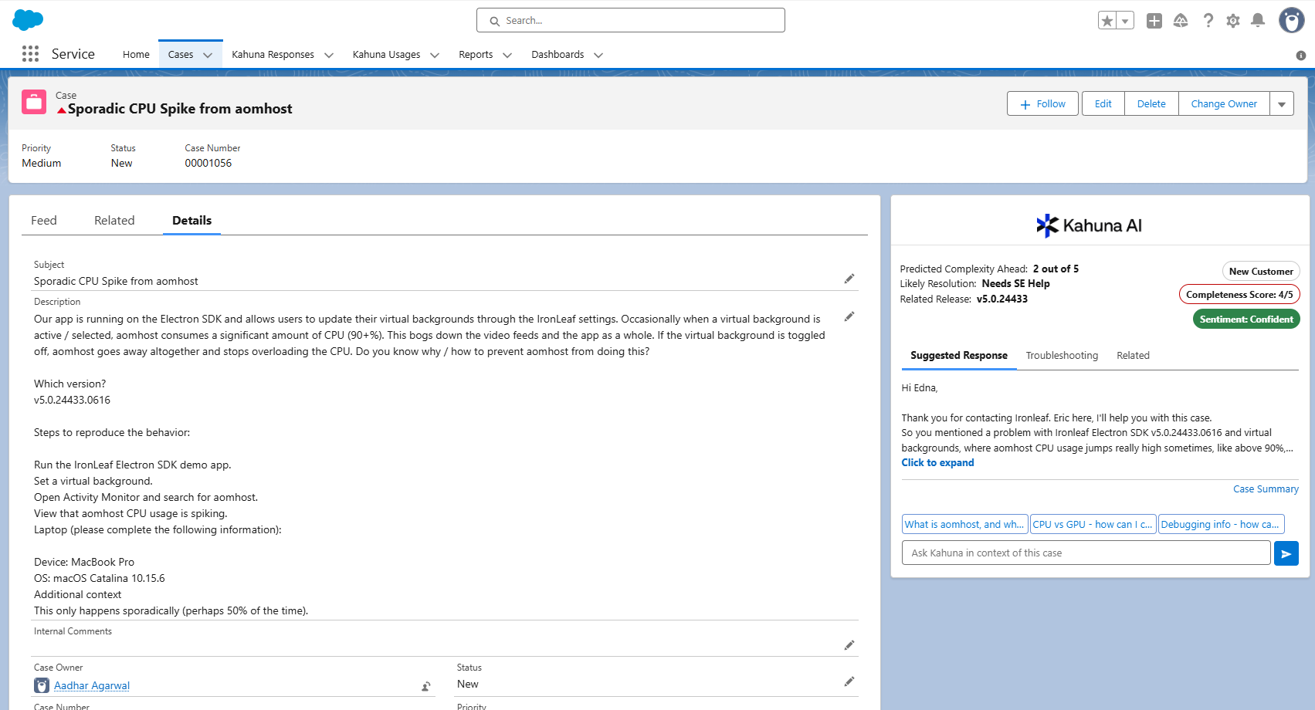Click the Edit case button
This screenshot has width=1315, height=710.
coord(1103,103)
